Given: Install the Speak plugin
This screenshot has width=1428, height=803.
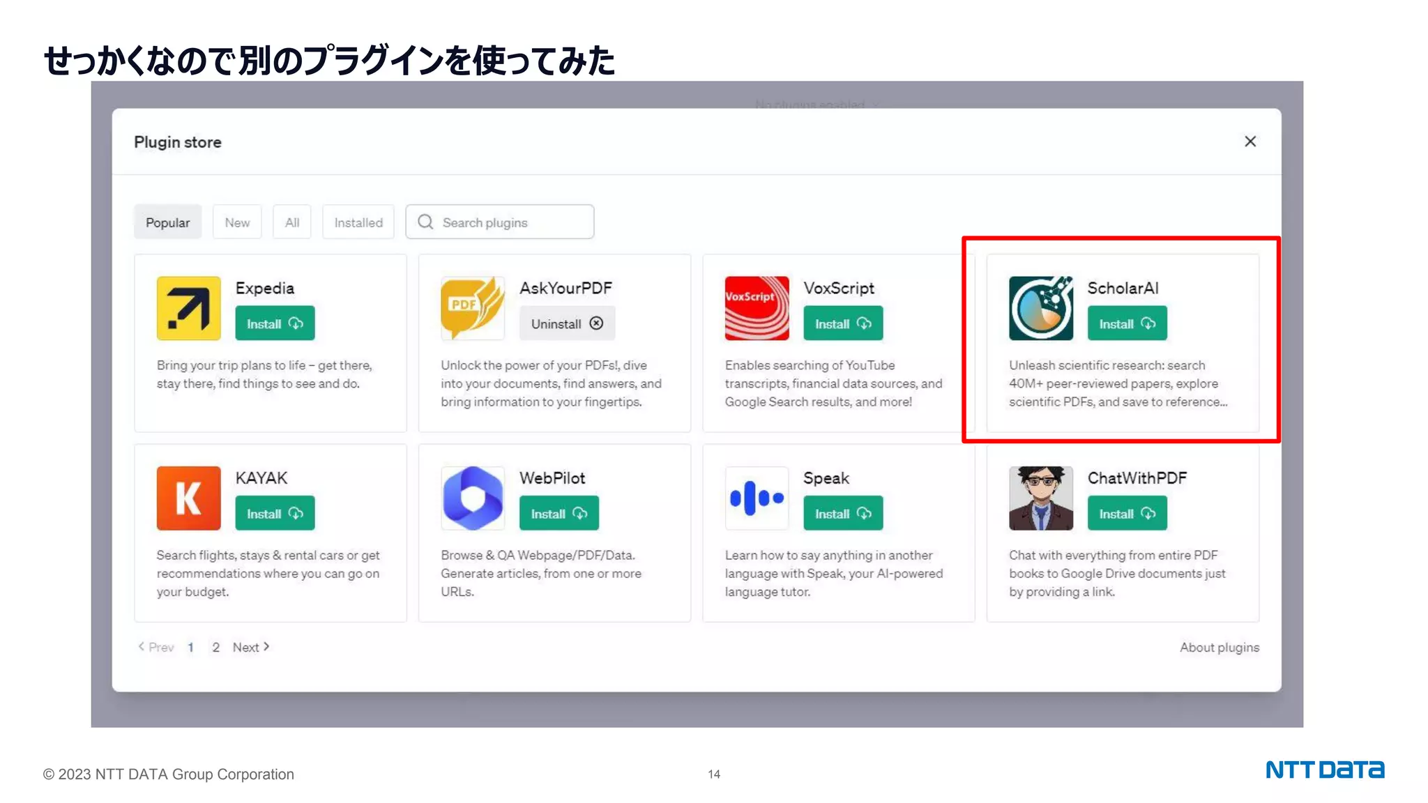Looking at the screenshot, I should click(843, 514).
